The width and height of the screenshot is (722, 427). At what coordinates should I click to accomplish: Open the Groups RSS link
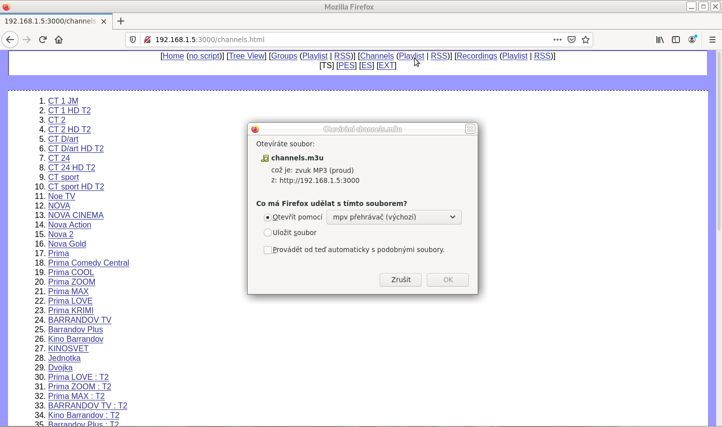[x=342, y=56]
